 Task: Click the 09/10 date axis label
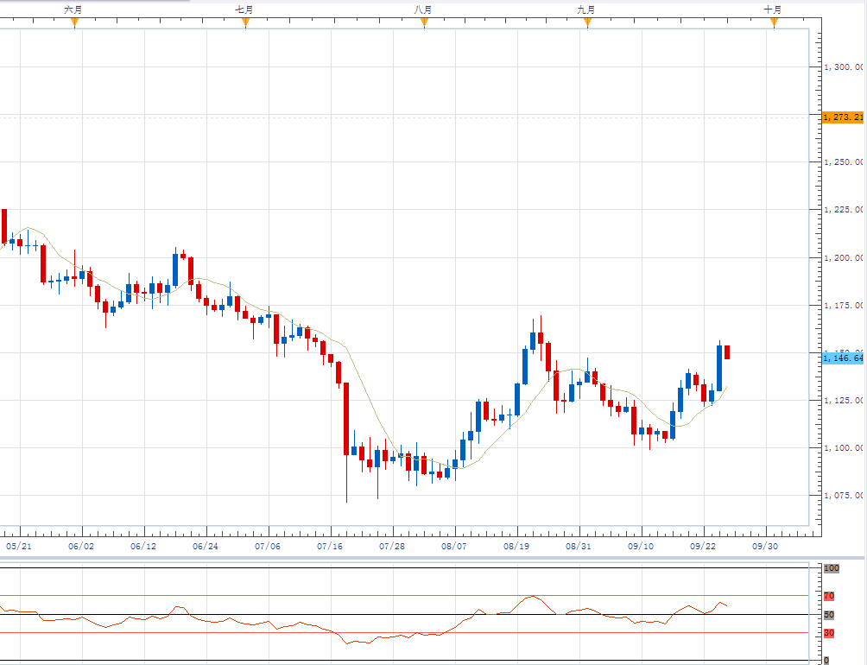[x=641, y=546]
